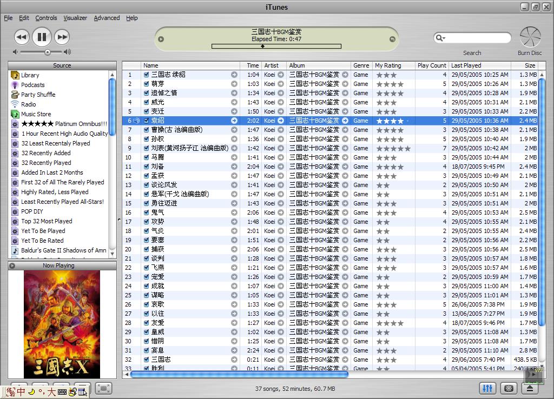Open Library in the Source list
Screen dimensions: 554x399
tap(30, 75)
